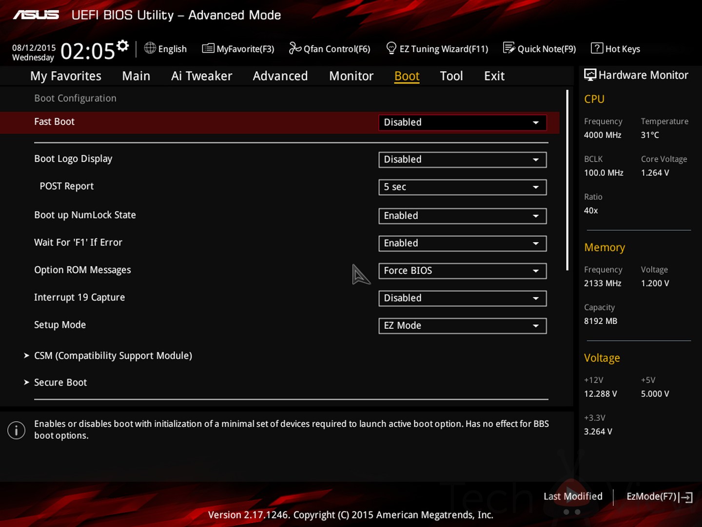Select the Boot up NumLock State label
Image resolution: width=702 pixels, height=527 pixels.
pyautogui.click(x=85, y=215)
